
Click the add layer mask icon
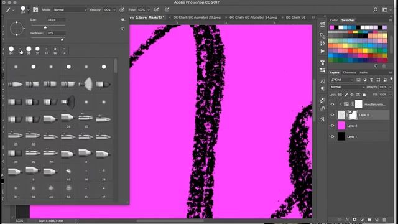[x=354, y=220]
